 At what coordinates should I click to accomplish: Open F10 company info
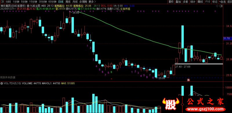click(208, 2)
